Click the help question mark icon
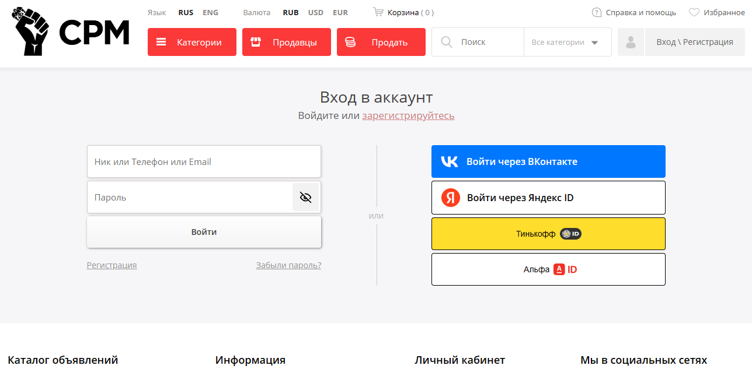 click(597, 12)
